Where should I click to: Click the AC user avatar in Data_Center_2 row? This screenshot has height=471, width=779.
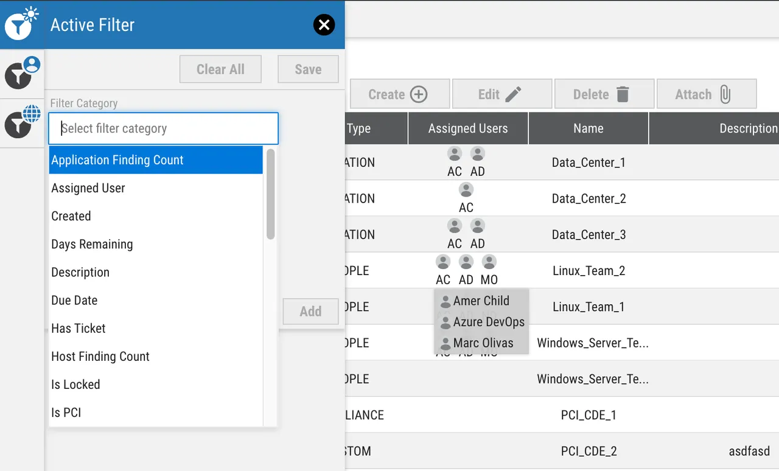(x=466, y=190)
